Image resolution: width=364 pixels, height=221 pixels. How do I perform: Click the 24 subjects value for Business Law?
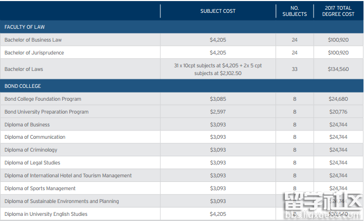(295, 40)
